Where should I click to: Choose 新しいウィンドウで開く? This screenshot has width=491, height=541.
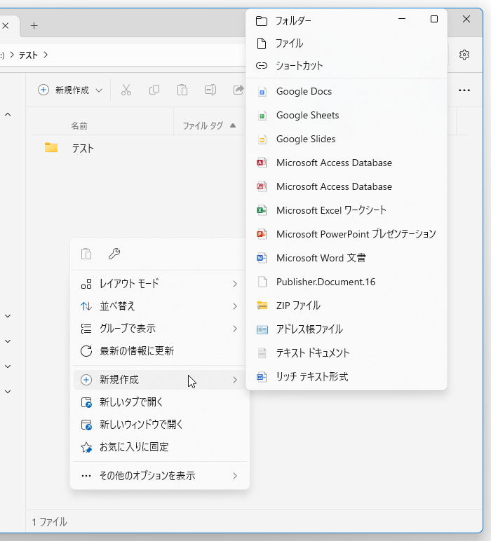point(159,425)
